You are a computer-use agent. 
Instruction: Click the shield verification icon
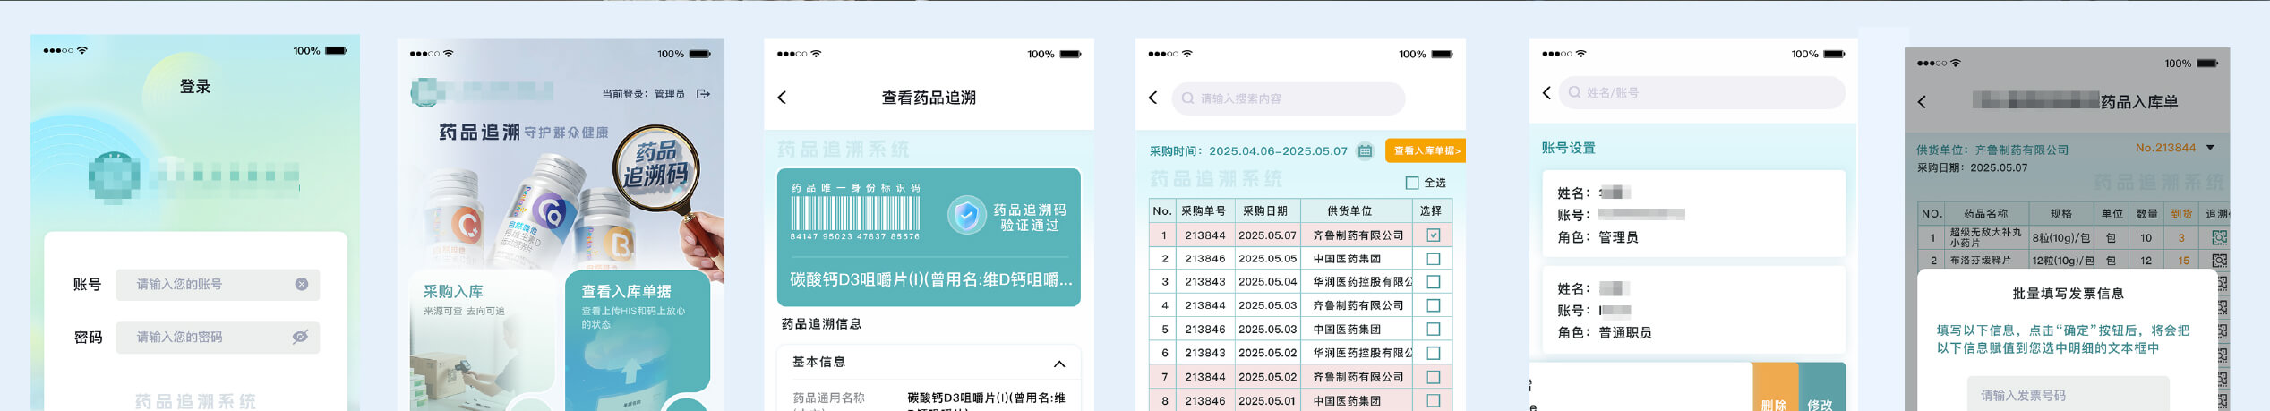[966, 216]
